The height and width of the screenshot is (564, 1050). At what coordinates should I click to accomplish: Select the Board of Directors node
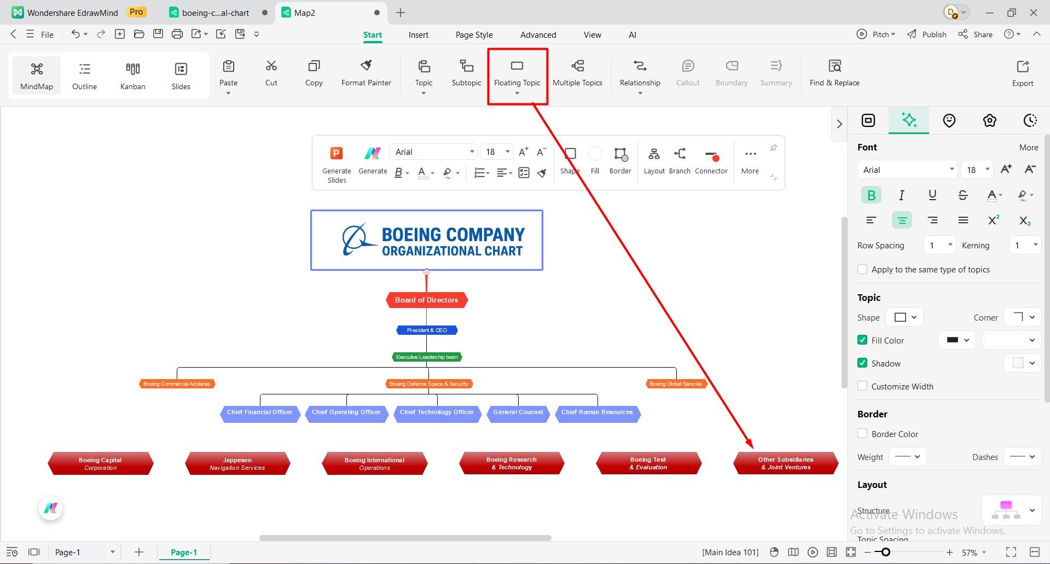427,300
